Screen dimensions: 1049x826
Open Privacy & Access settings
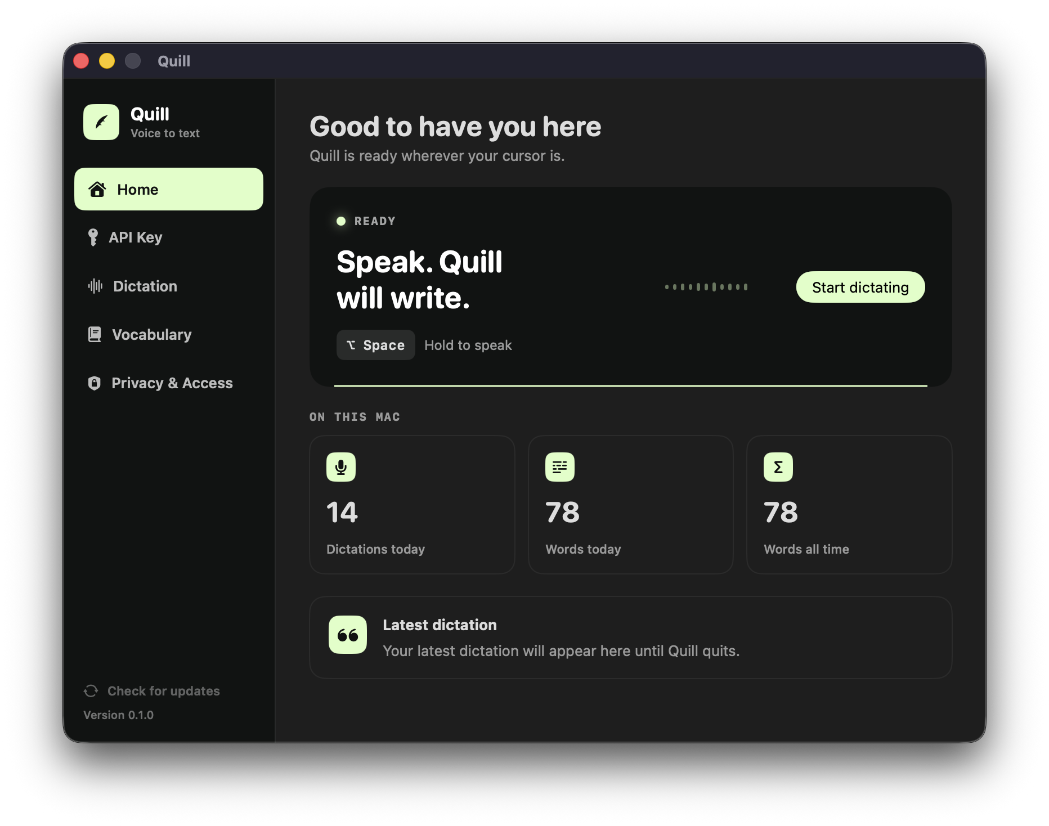(169, 383)
